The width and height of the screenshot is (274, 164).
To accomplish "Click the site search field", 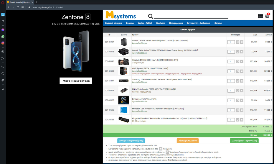I will pos(191,16).
